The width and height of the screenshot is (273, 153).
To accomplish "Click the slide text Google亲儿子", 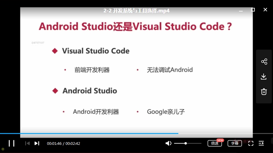I will [x=166, y=112].
